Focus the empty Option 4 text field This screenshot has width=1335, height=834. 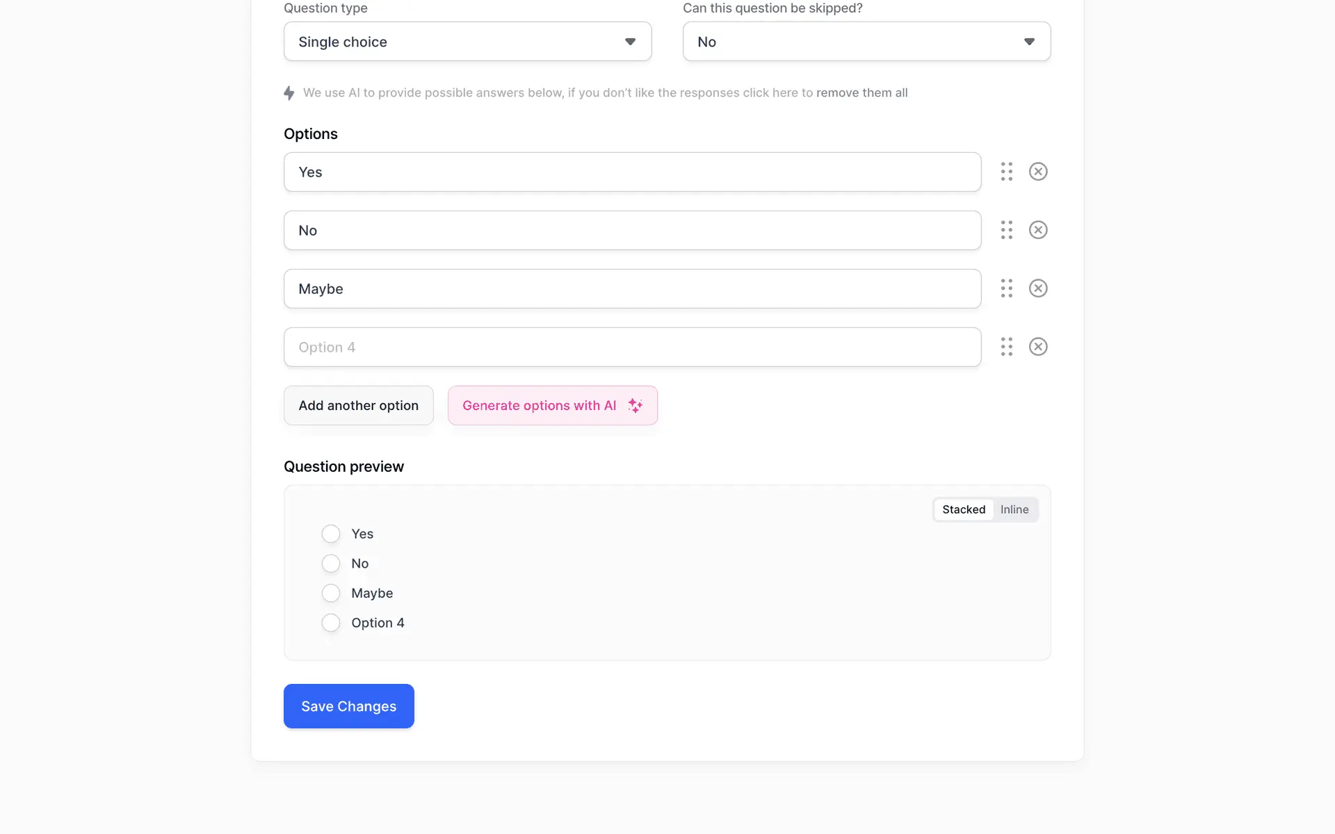pos(632,347)
